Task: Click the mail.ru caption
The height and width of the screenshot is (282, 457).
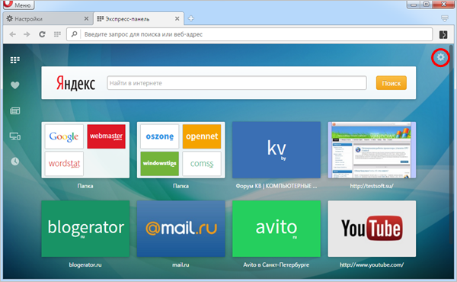Action: [x=181, y=264]
